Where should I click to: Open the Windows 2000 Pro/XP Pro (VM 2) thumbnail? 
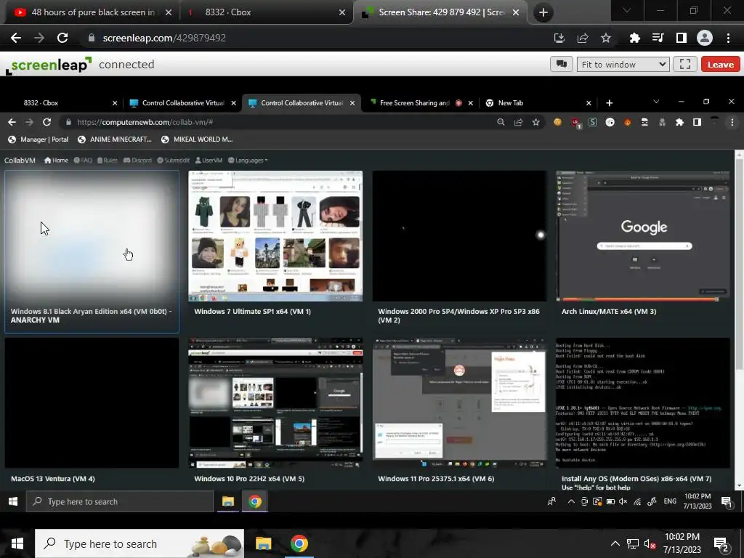click(x=459, y=236)
